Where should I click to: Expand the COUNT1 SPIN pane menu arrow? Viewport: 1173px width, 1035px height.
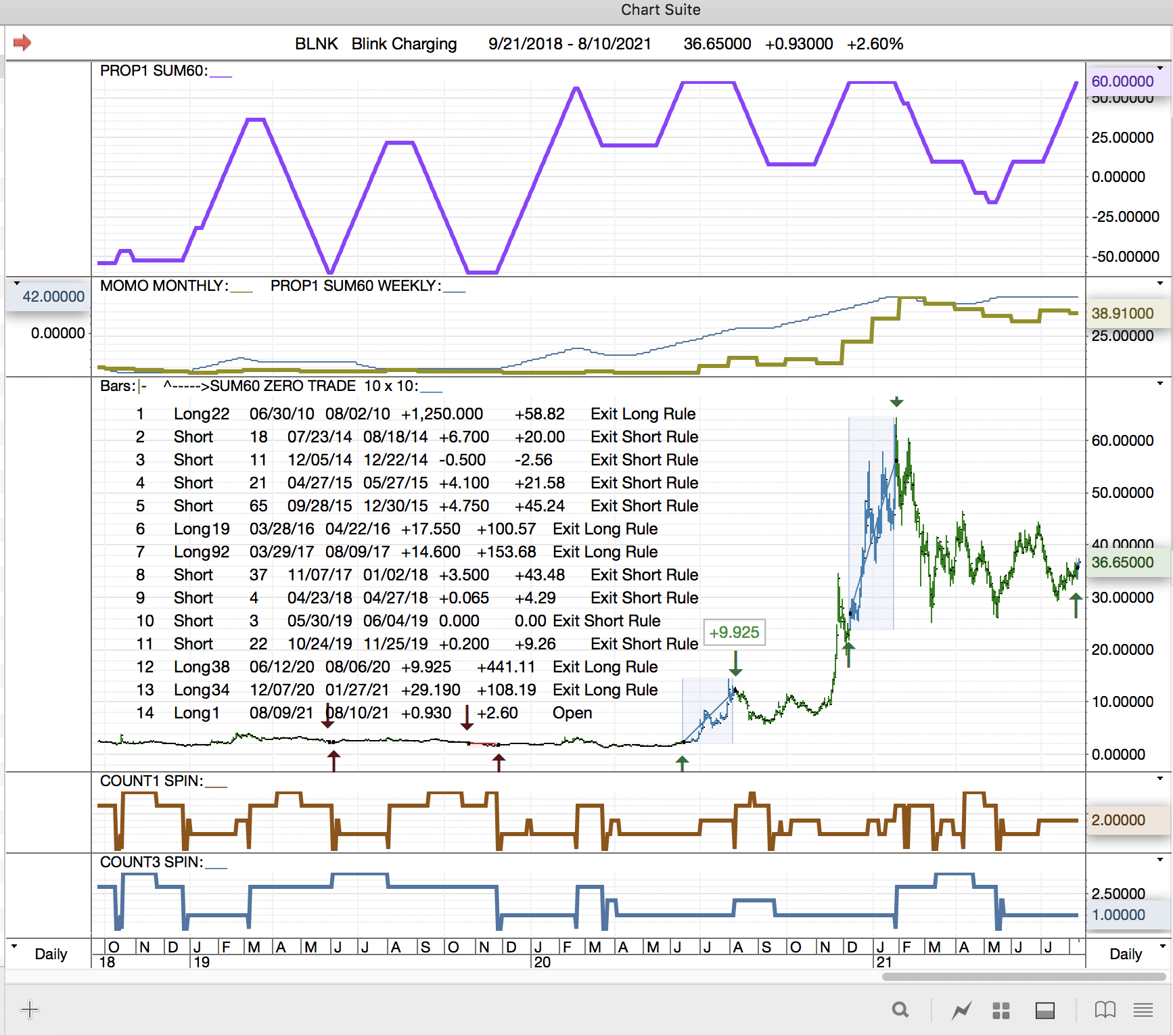pyautogui.click(x=1160, y=779)
